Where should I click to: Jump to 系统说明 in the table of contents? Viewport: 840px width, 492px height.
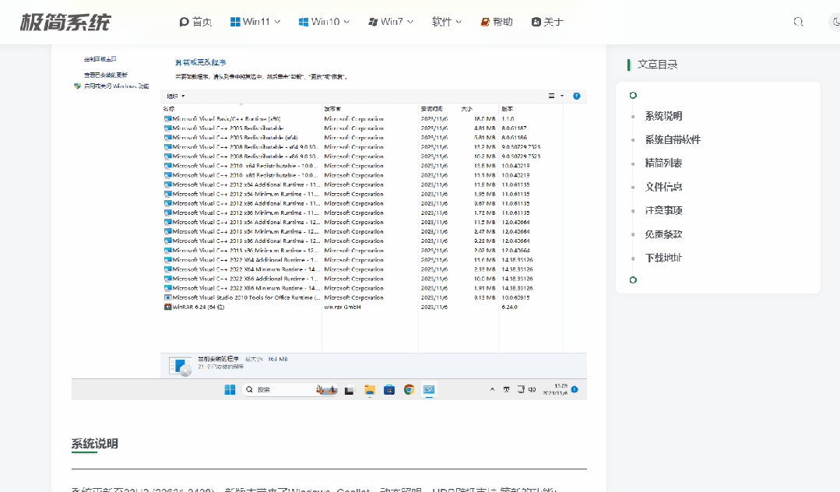pyautogui.click(x=663, y=116)
